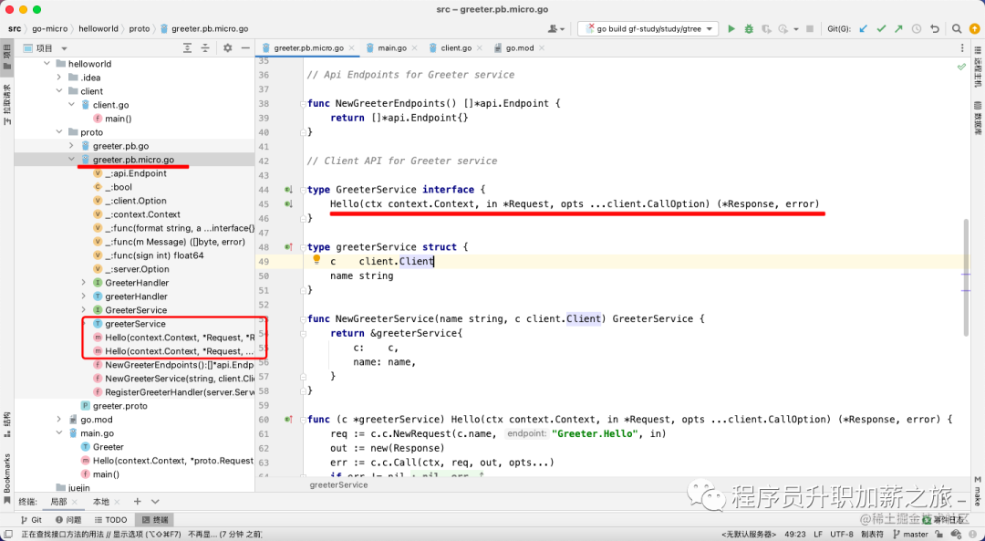Click the 49:23 cursor position indicator

[794, 534]
